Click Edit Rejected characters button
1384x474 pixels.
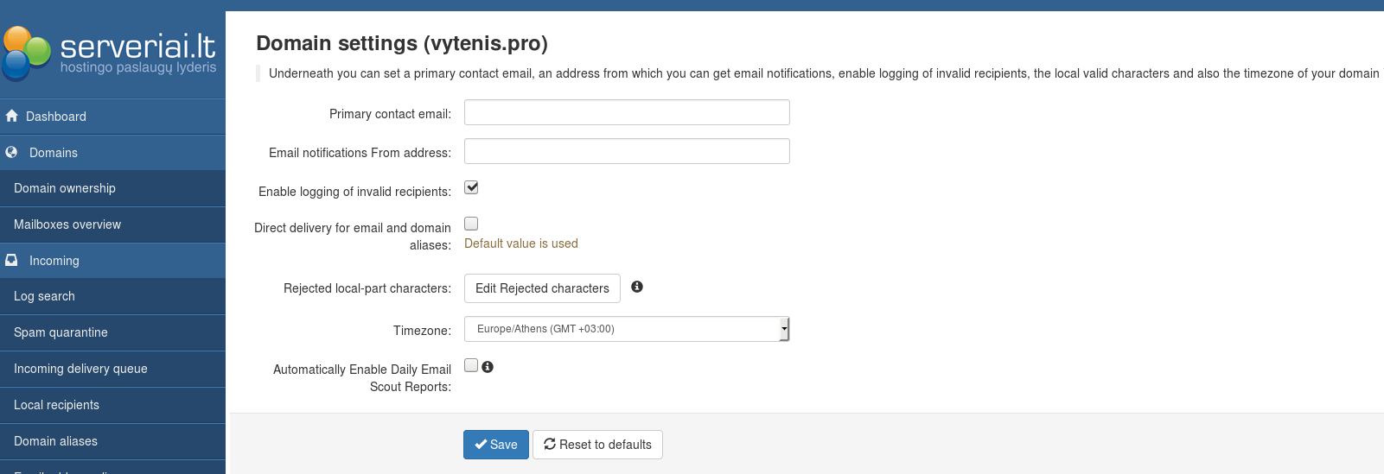click(x=542, y=288)
